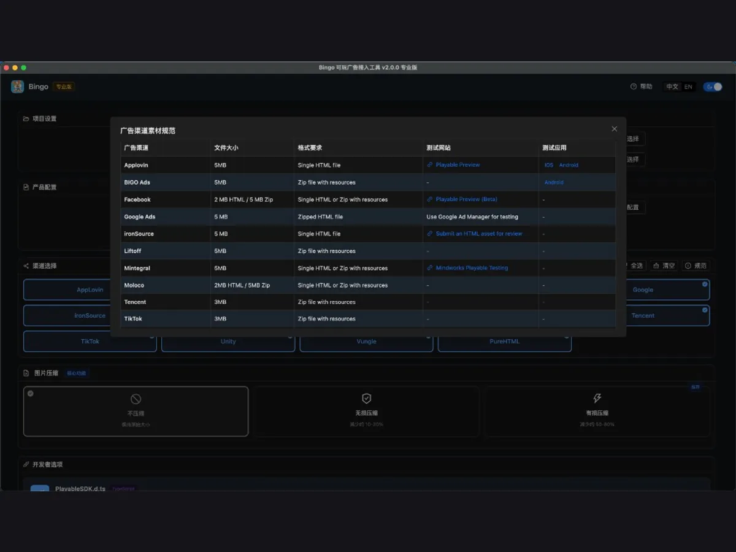736x552 pixels.
Task: Click the 'Zipped HTML file' cell
Action: 320,217
